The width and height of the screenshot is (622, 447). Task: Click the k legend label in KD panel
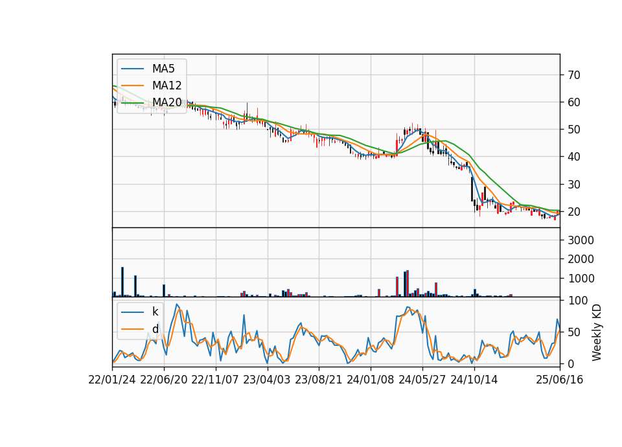click(155, 312)
